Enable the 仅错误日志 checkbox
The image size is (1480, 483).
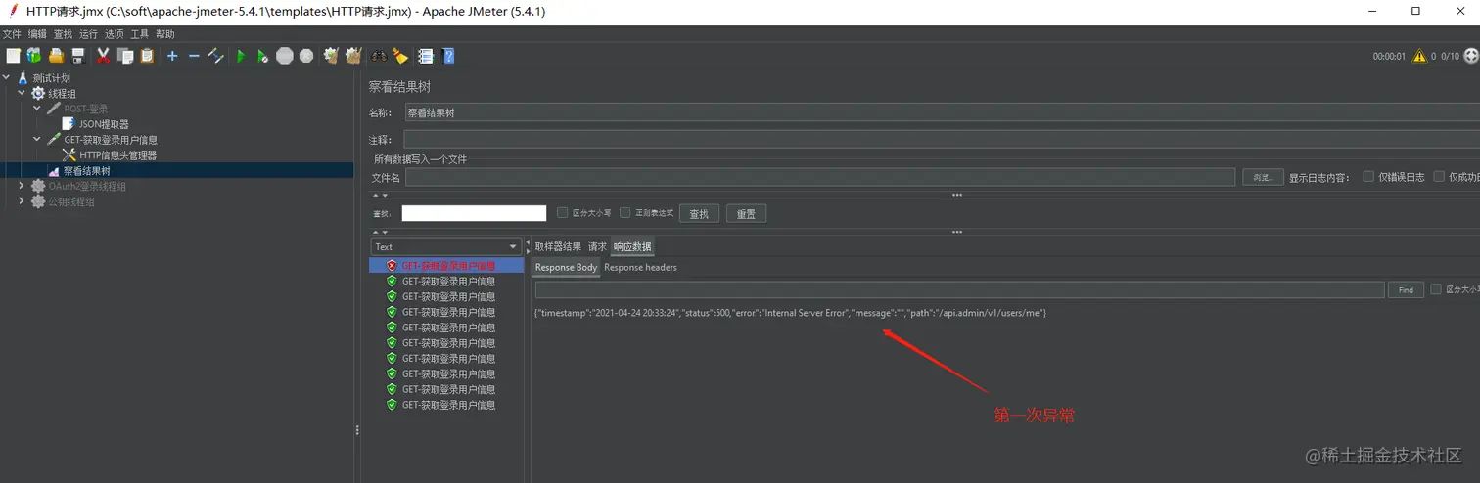pyautogui.click(x=1368, y=177)
